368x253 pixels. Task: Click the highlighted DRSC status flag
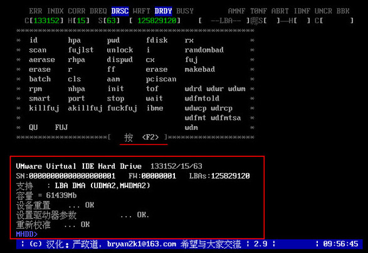120,11
